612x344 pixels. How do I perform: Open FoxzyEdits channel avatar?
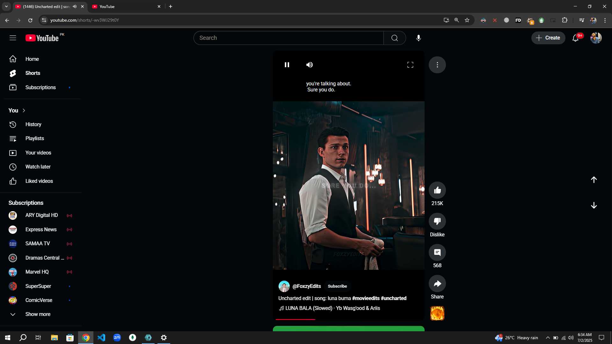coord(284,286)
